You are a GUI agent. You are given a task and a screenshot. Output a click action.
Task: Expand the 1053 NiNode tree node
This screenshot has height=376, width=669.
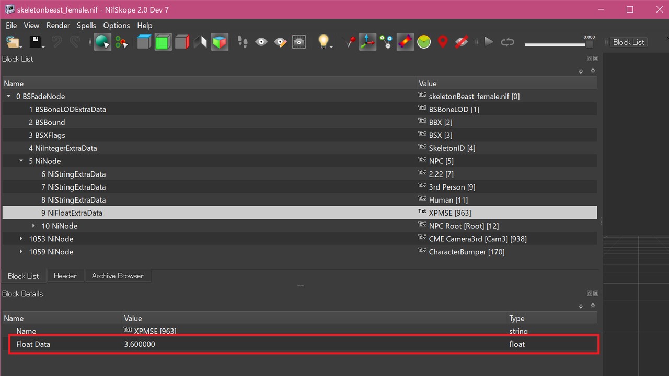21,239
